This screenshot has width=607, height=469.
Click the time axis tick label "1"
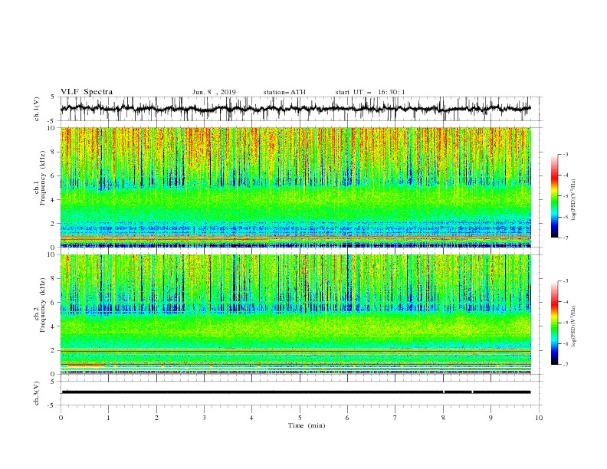tap(108, 418)
